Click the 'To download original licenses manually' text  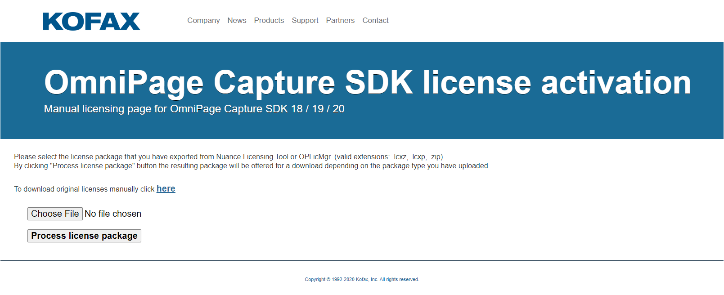pos(84,189)
